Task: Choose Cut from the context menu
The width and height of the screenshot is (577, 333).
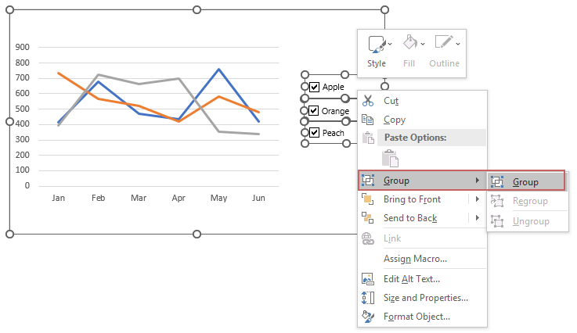Action: pyautogui.click(x=423, y=101)
